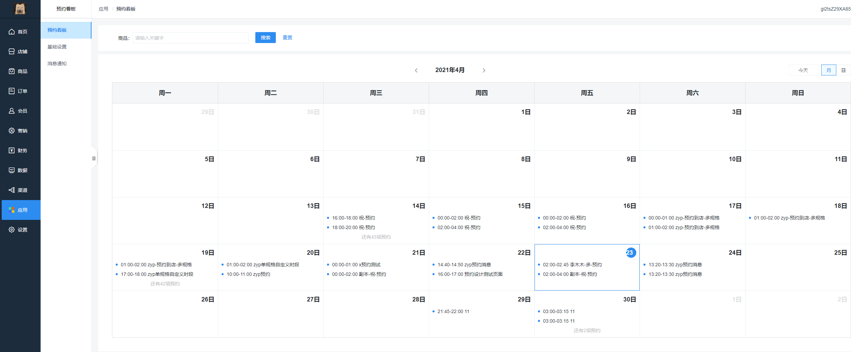Expand 还有43项预约 on April 14
This screenshot has height=352, width=851.
pos(376,237)
